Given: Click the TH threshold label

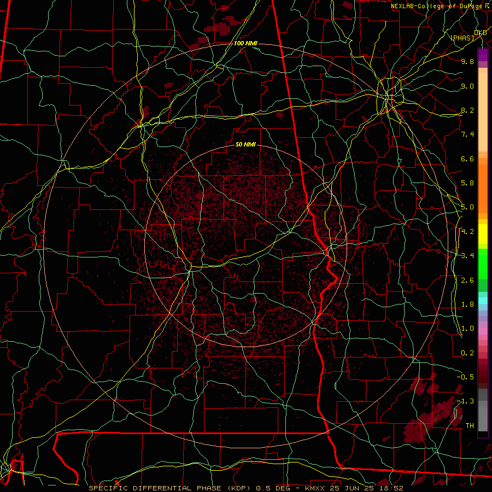Looking at the screenshot, I should pyautogui.click(x=470, y=426).
